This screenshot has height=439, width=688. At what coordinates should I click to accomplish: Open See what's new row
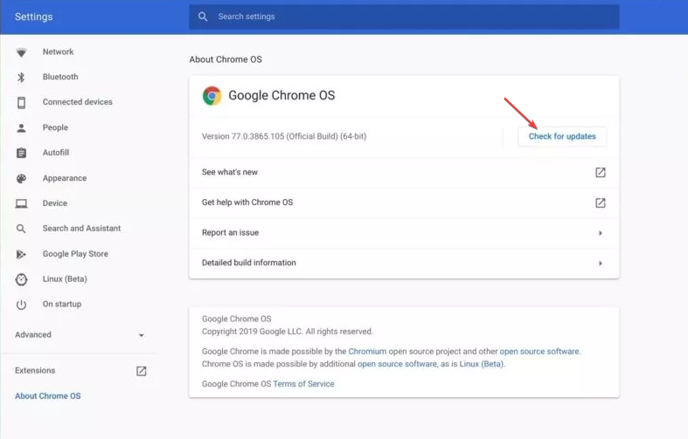404,172
